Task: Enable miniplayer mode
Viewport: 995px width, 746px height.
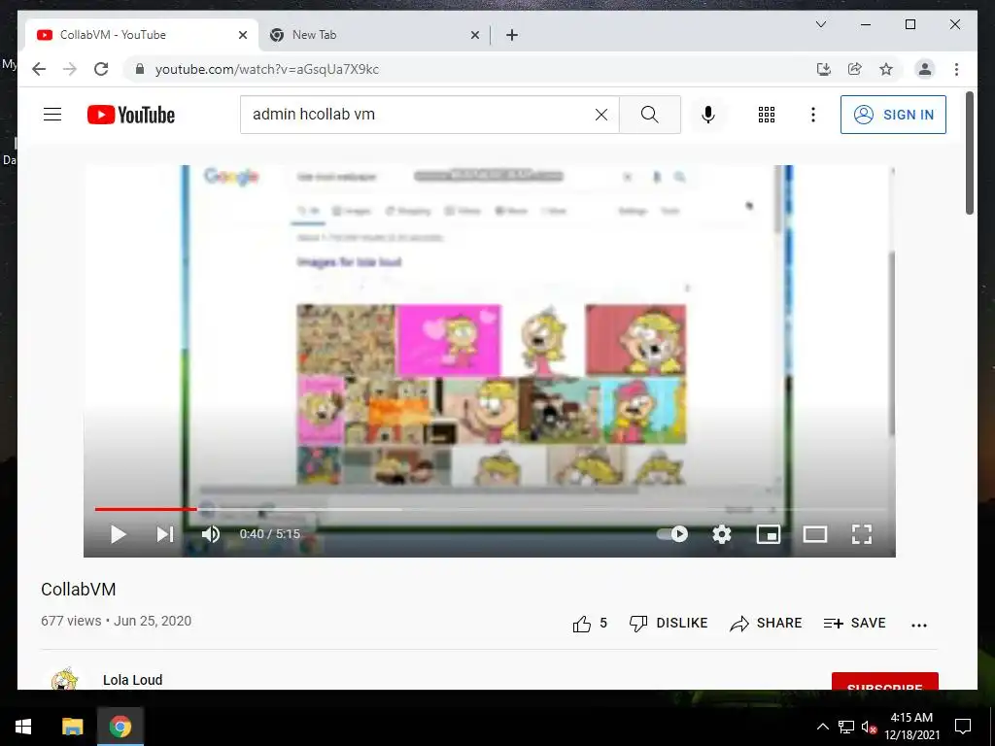Action: tap(769, 534)
